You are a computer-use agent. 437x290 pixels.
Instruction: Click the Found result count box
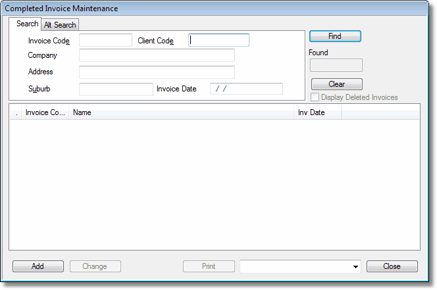click(x=336, y=65)
